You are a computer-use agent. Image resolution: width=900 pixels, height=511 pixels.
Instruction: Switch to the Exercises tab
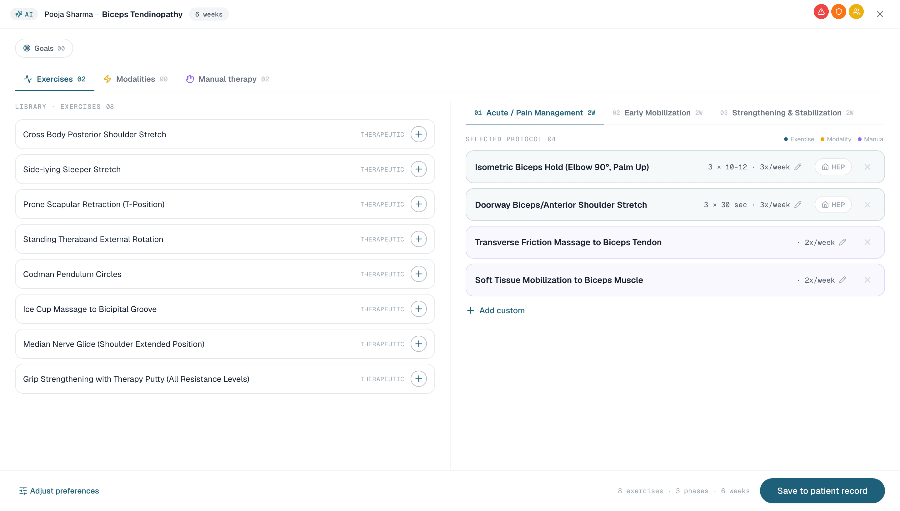pyautogui.click(x=54, y=79)
